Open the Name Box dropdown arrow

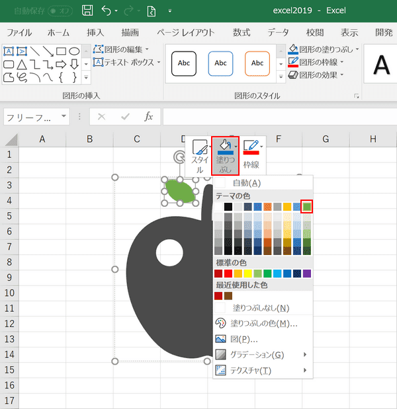pos(64,116)
